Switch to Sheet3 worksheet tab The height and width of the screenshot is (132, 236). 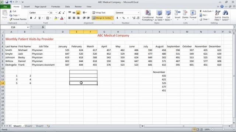click(39, 126)
